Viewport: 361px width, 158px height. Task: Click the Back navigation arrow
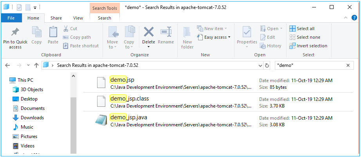click(x=7, y=65)
